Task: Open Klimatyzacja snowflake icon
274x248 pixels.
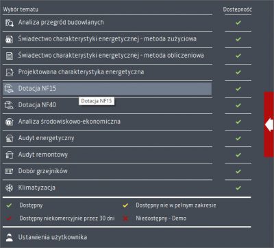Action: tap(10, 188)
